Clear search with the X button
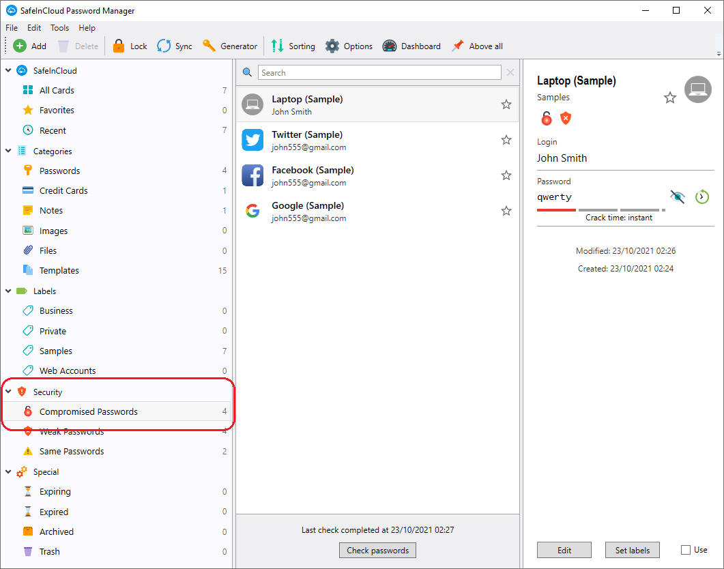 coord(510,72)
